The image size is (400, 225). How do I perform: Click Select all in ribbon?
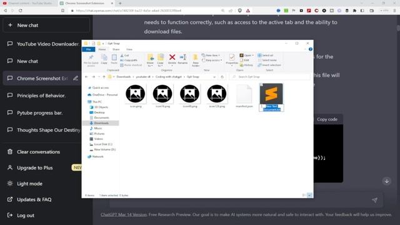point(265,56)
